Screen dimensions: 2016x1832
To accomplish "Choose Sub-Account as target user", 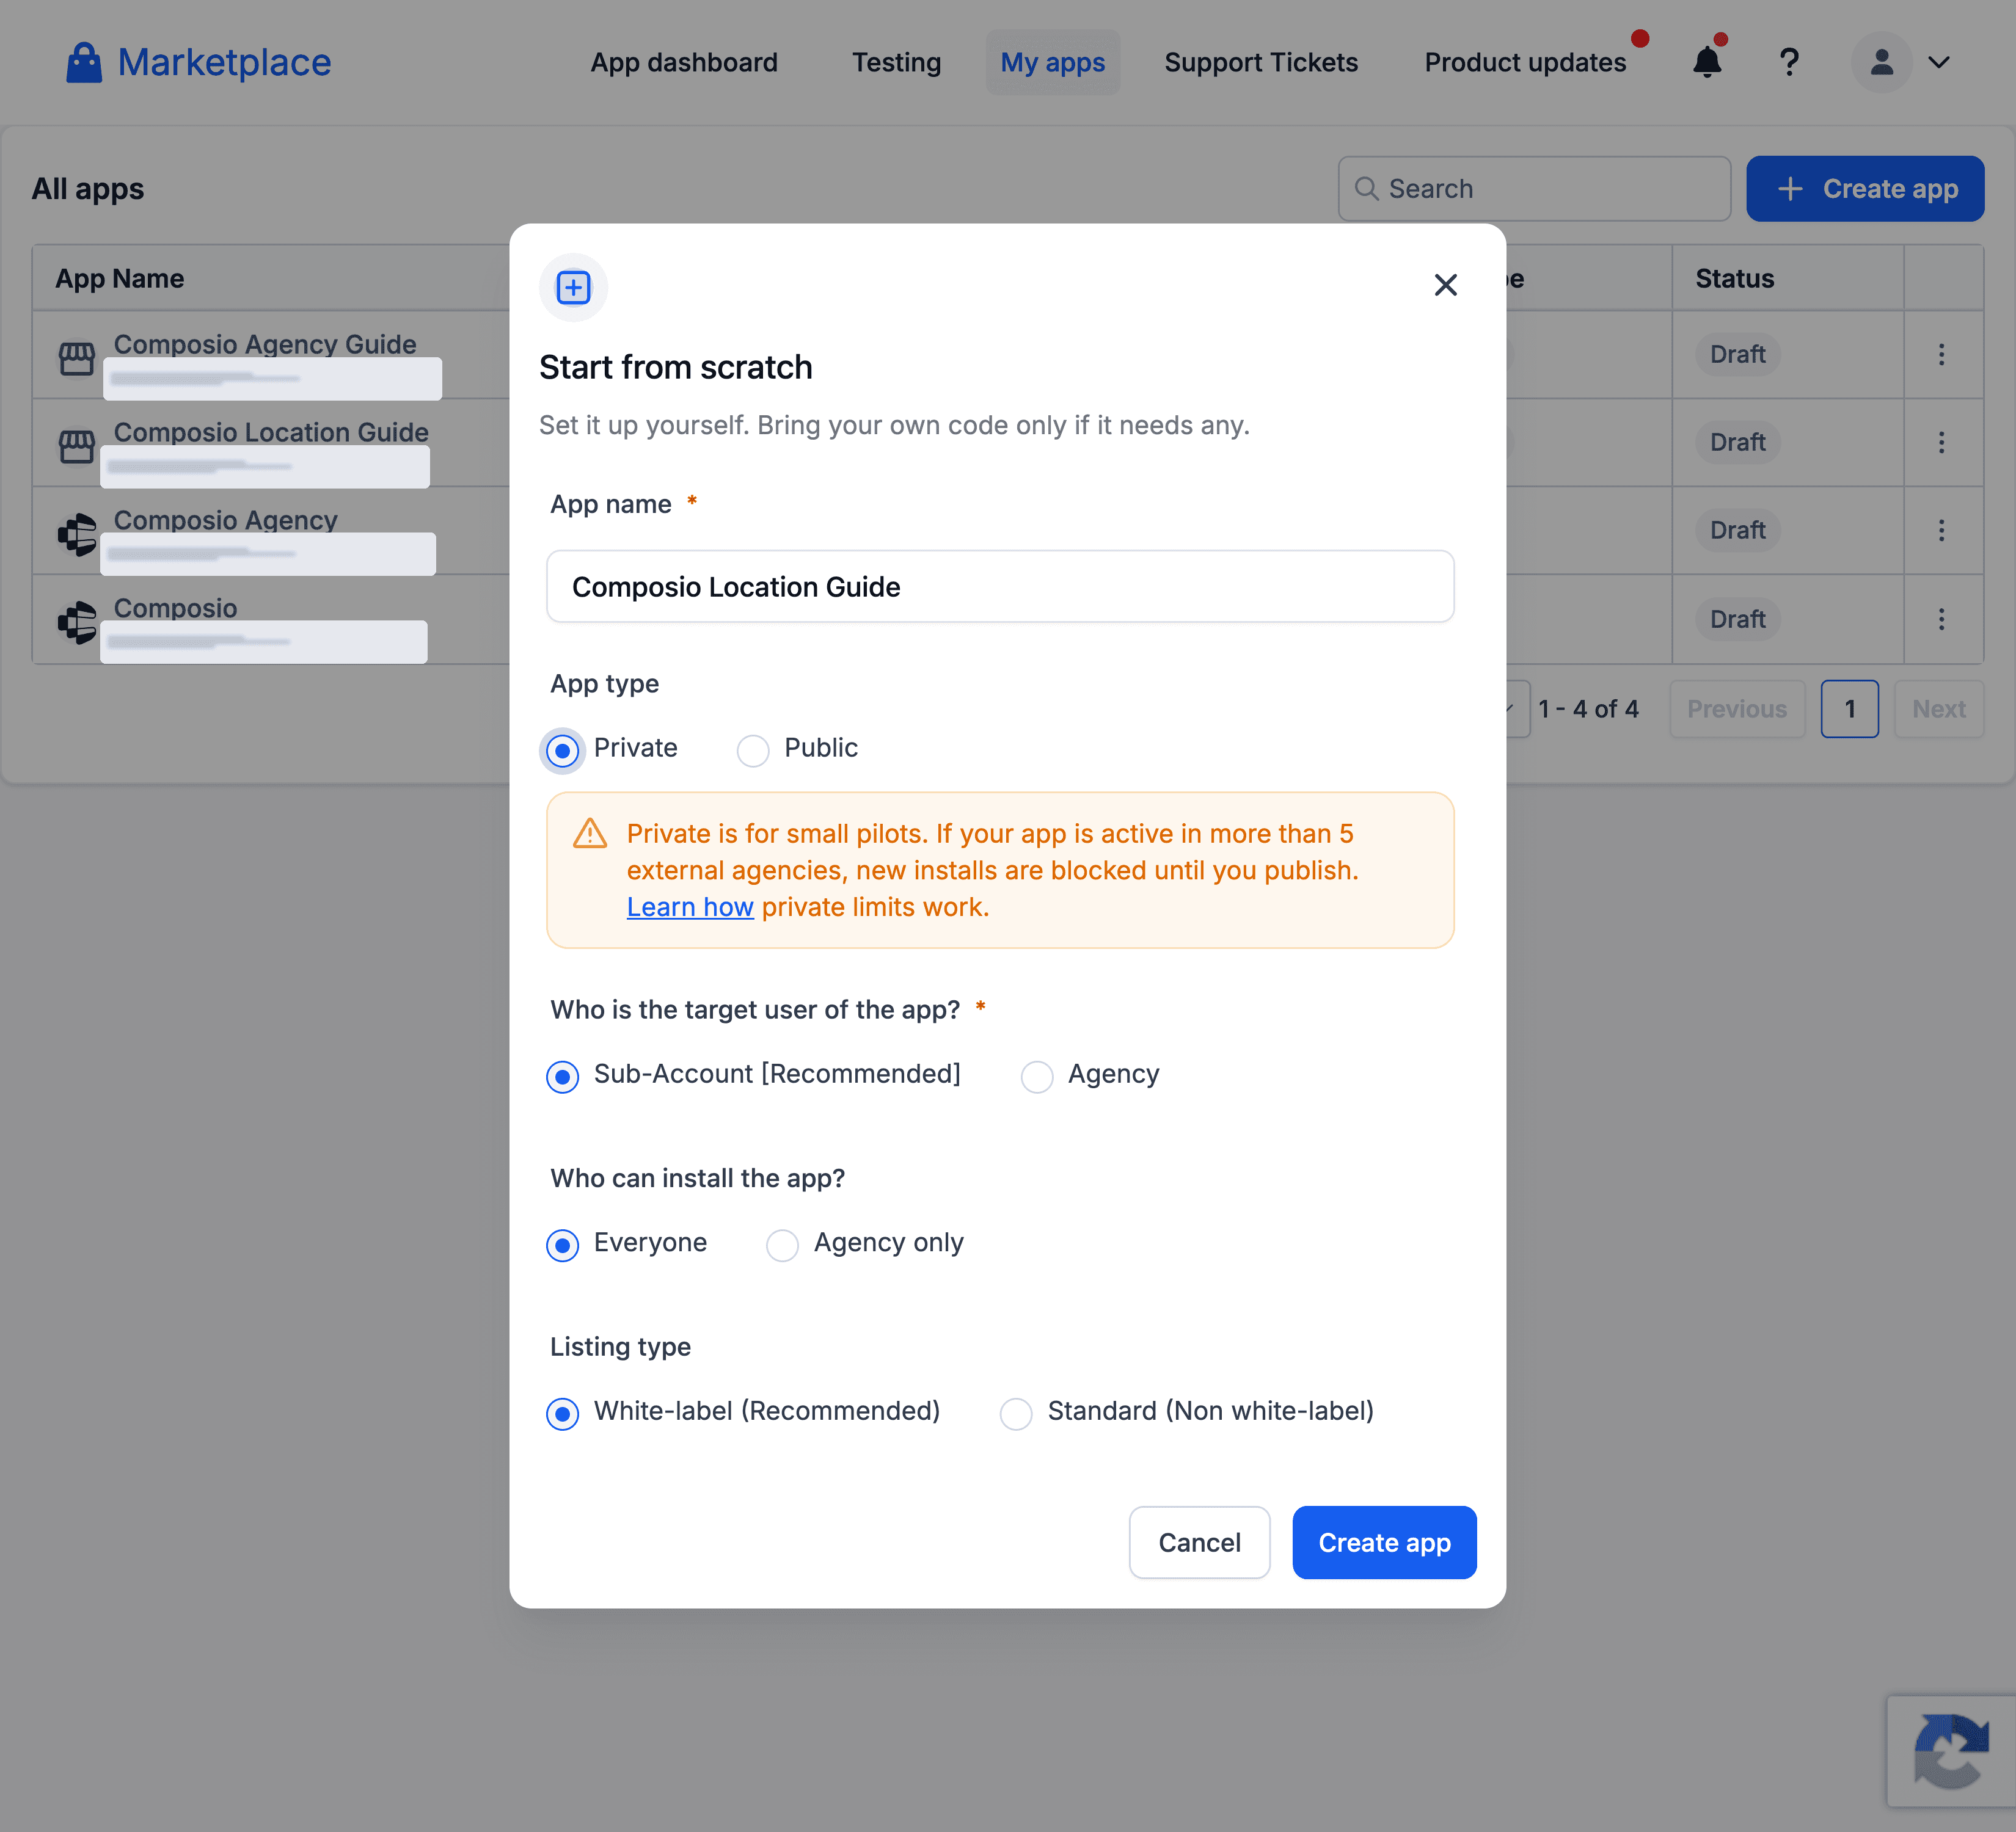I will [563, 1077].
